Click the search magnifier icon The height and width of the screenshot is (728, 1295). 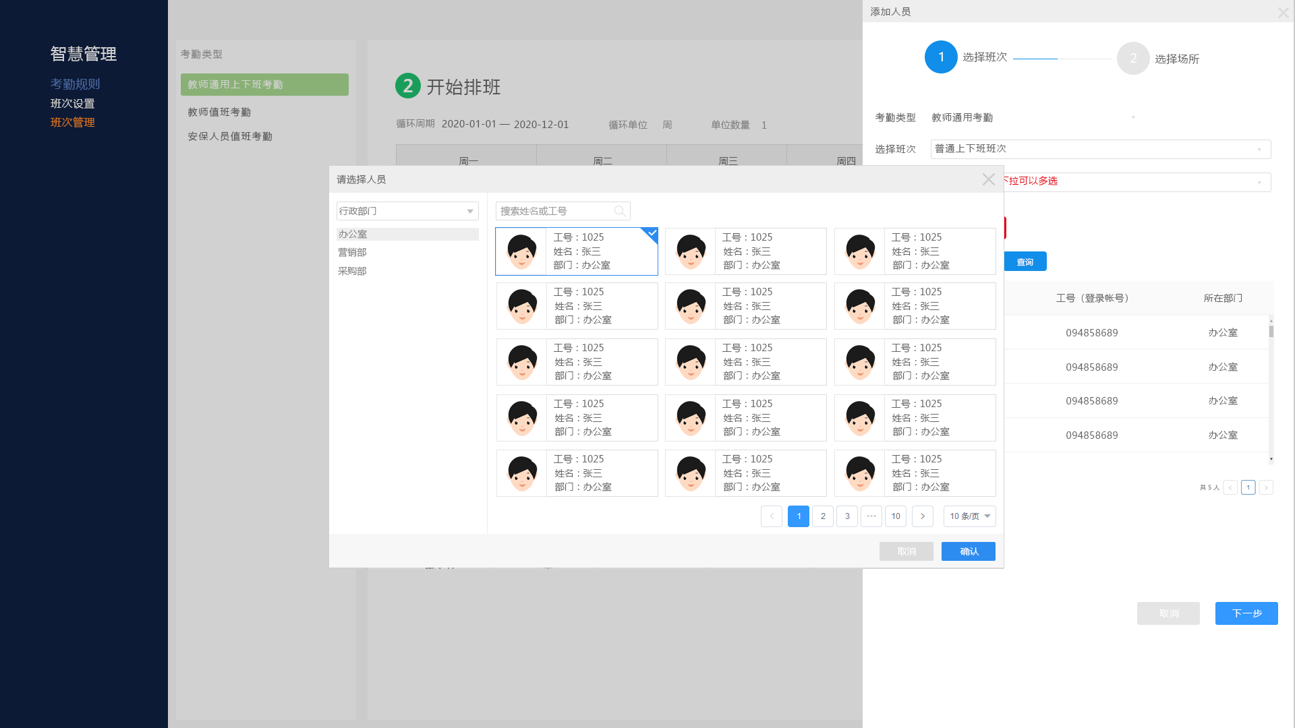click(619, 211)
